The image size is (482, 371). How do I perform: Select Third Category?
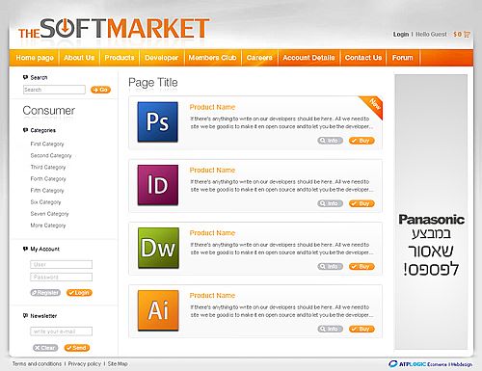(48, 167)
